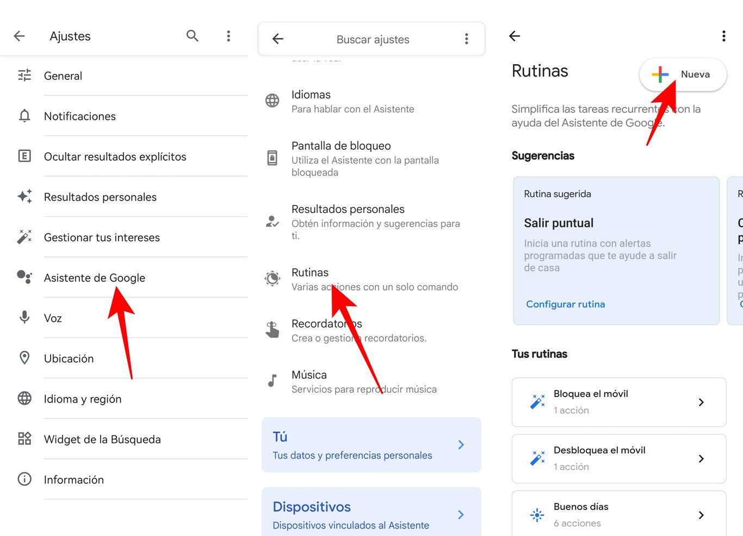Open the Buenos días routine chevron
The height and width of the screenshot is (536, 743).
point(701,515)
